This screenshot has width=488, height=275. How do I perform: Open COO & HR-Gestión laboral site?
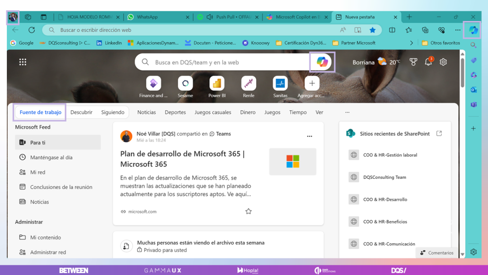[x=390, y=155]
